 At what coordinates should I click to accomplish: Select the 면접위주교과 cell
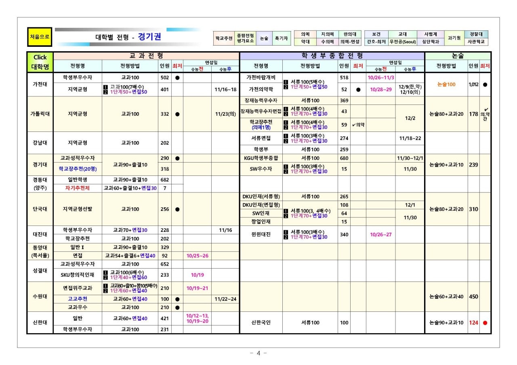coord(78,288)
